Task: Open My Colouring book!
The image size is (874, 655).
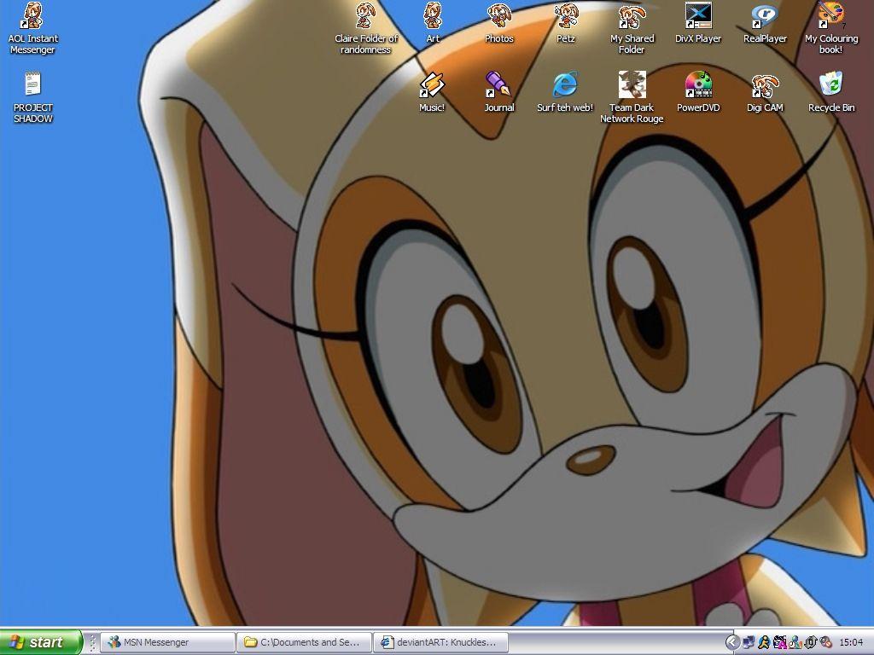Action: tap(832, 17)
